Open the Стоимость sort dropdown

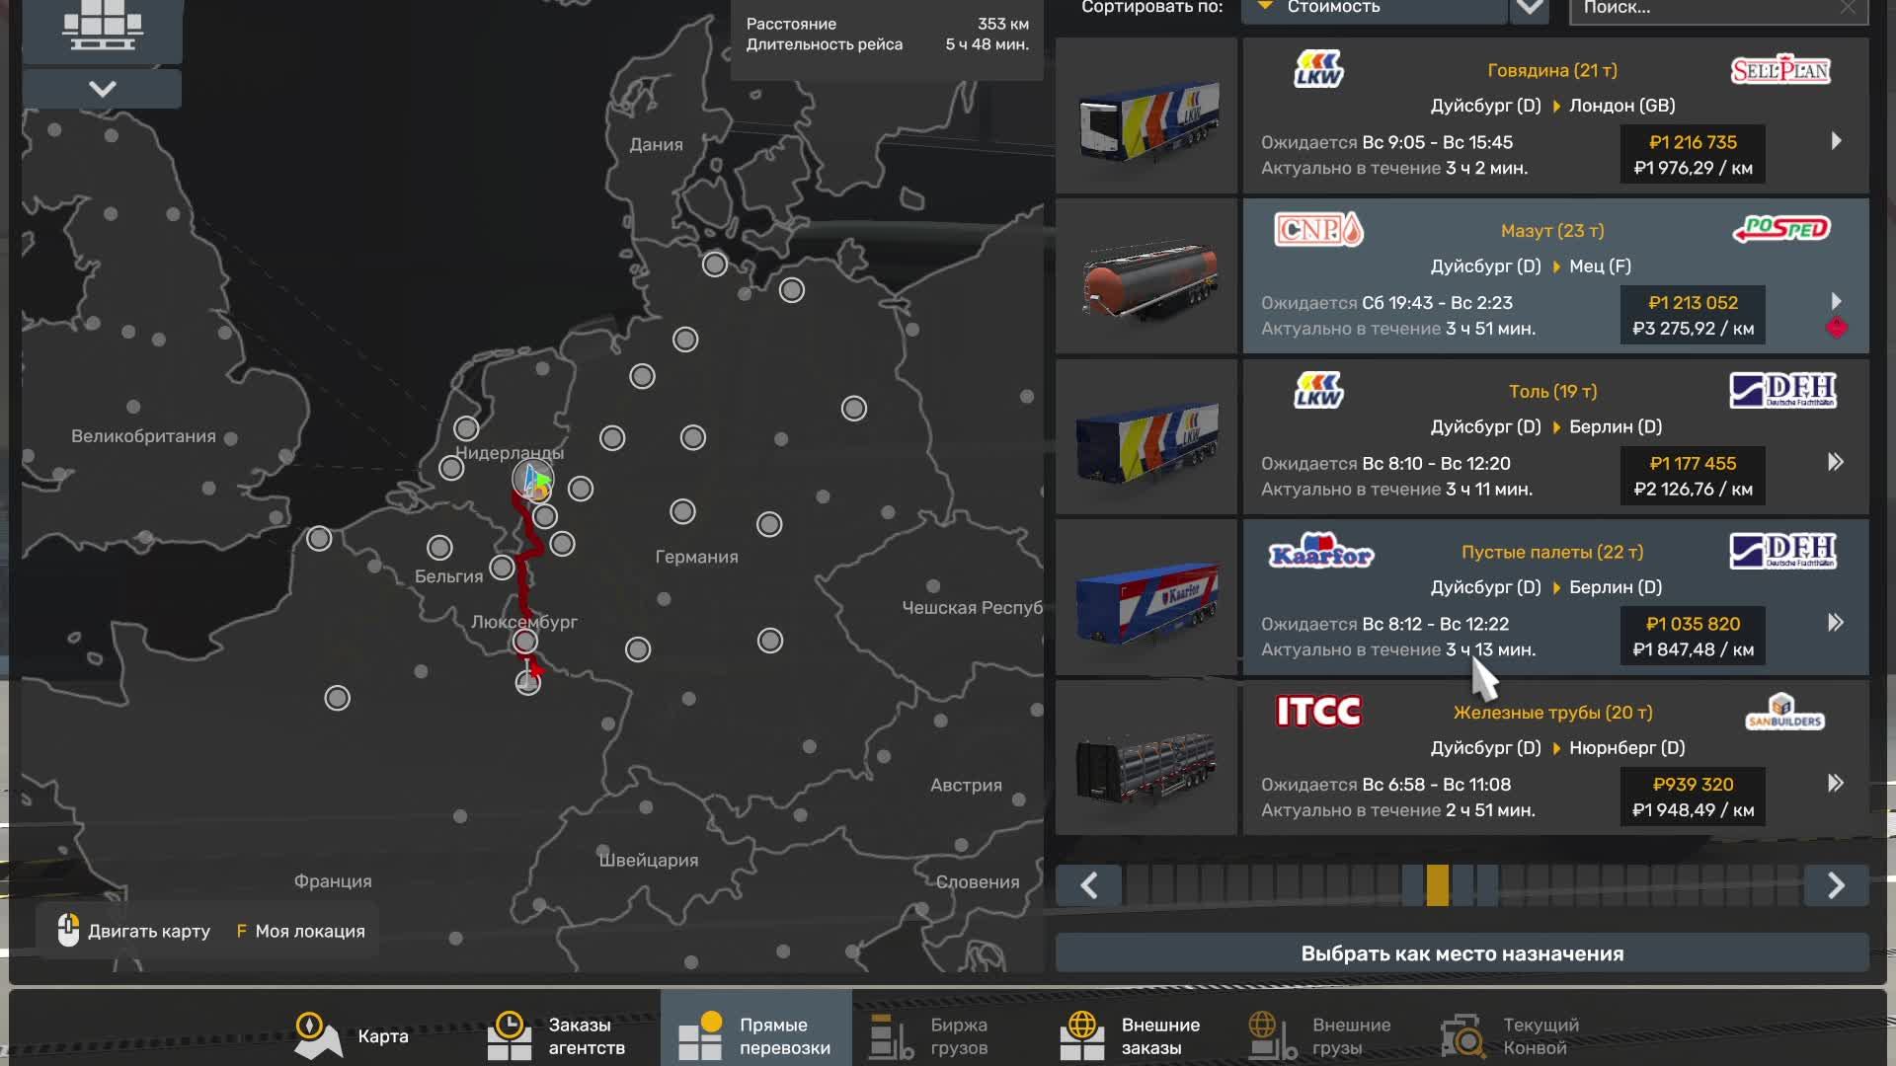[1373, 8]
